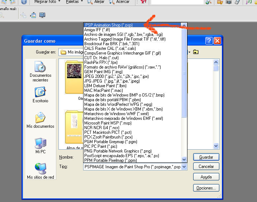
Task: Click the Yahoo toolbar icon
Action: [143, 2]
